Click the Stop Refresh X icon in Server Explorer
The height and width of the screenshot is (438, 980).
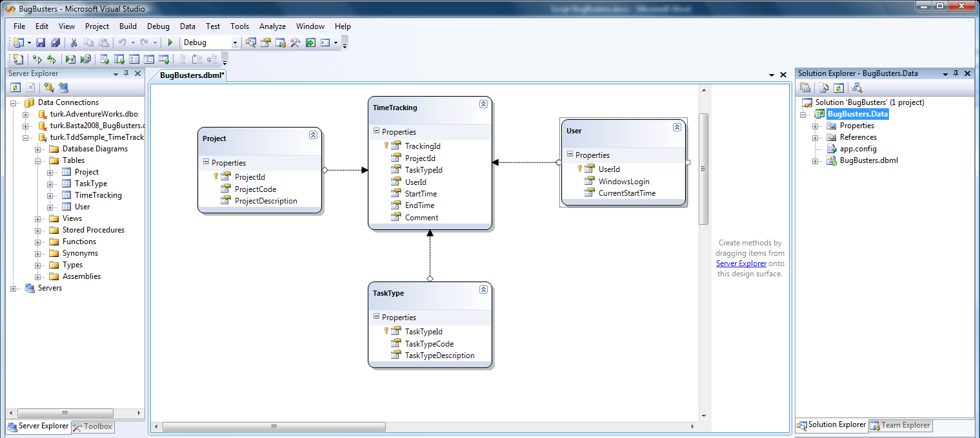point(30,88)
